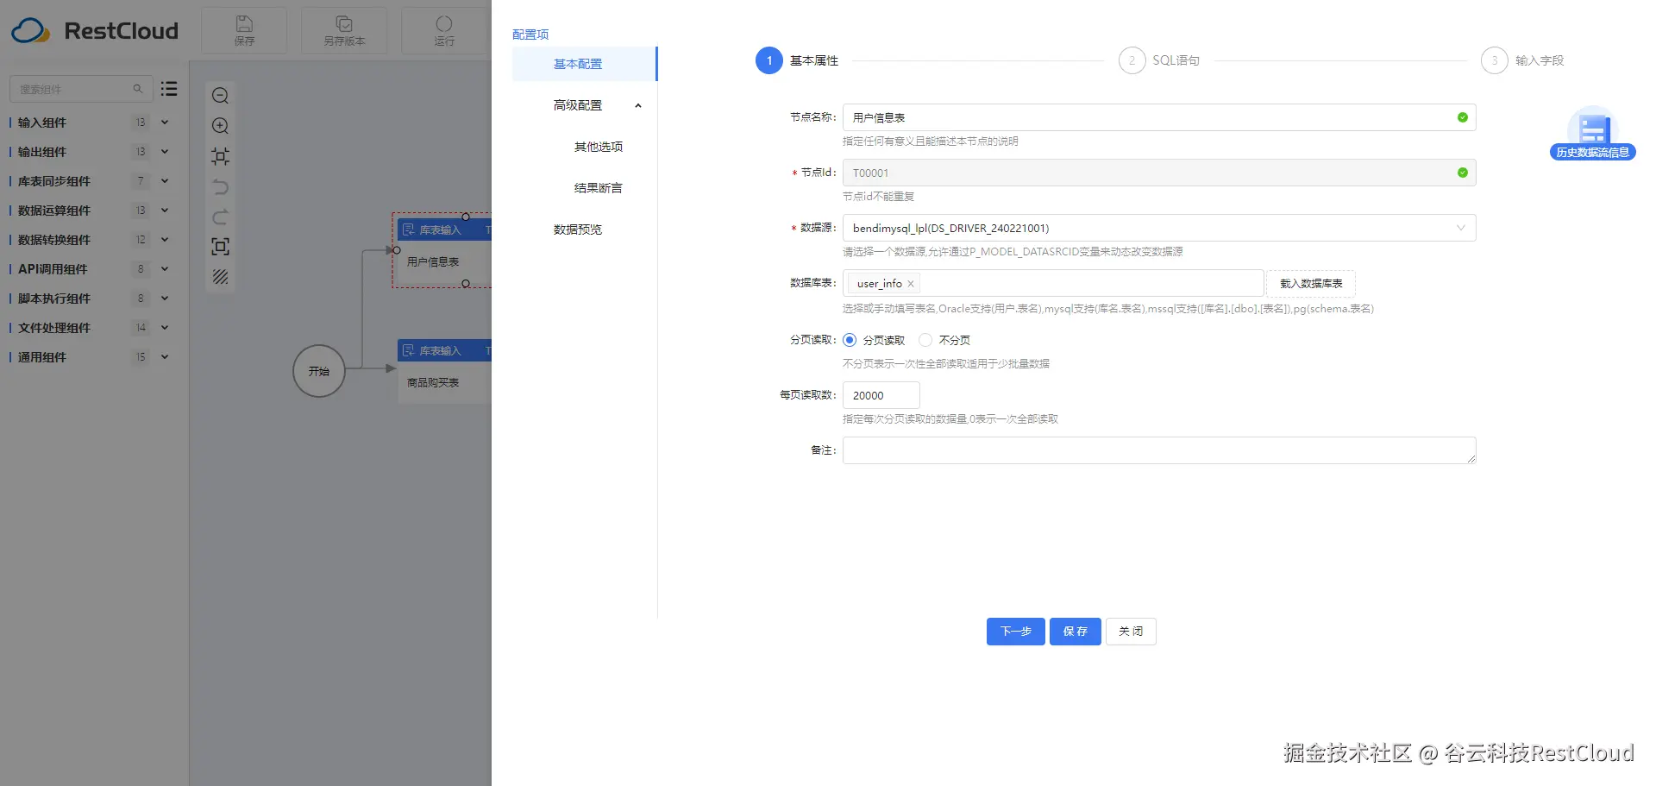Click the fullscreen frame icon
The image size is (1656, 786).
tap(221, 247)
